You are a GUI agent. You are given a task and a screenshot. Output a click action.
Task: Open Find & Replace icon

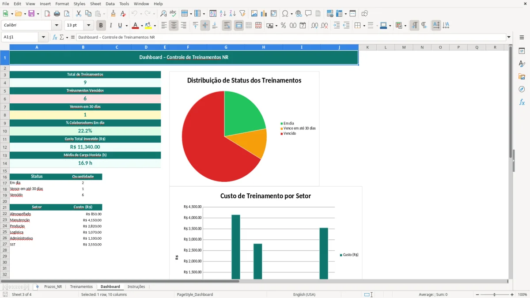pos(163,14)
